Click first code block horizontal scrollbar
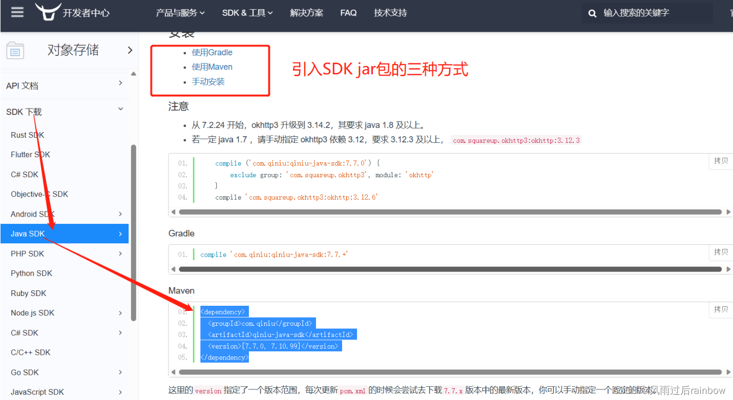Image resolution: width=733 pixels, height=400 pixels. pyautogui.click(x=450, y=212)
